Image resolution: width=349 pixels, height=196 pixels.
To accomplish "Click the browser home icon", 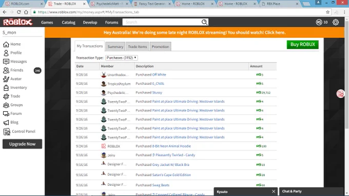I will tap(26, 12).
